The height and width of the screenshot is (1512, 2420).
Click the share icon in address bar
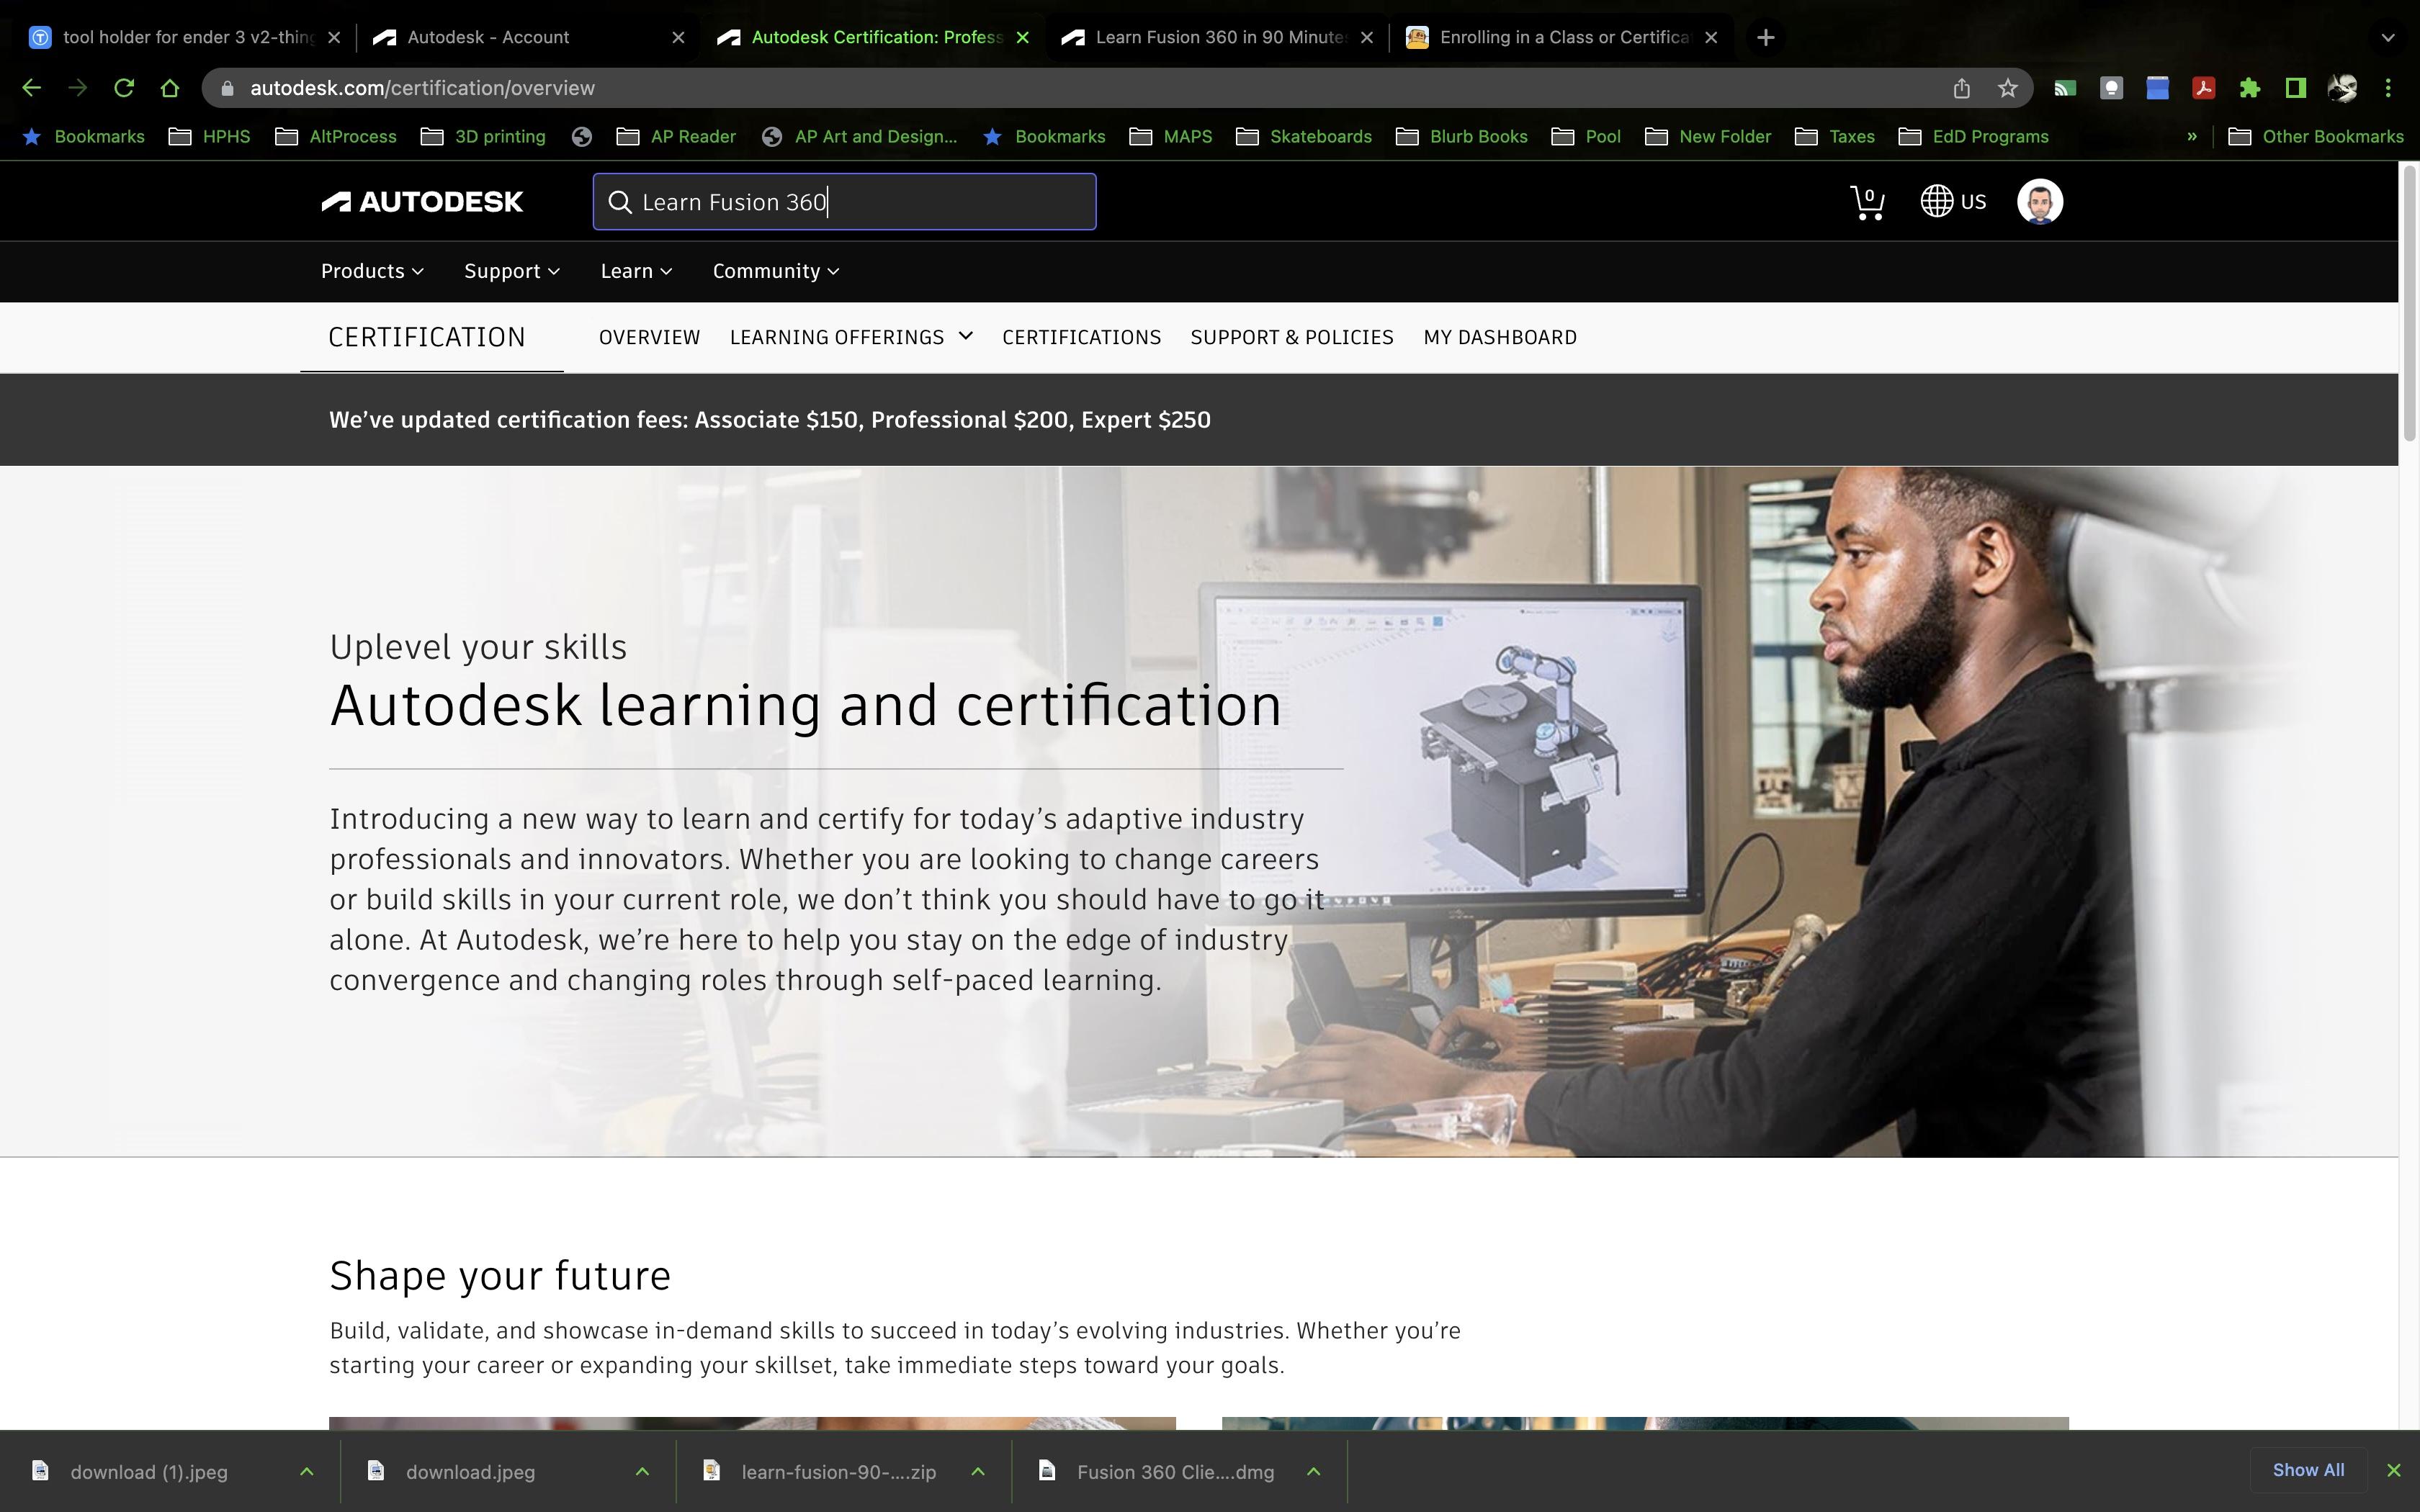point(1962,87)
